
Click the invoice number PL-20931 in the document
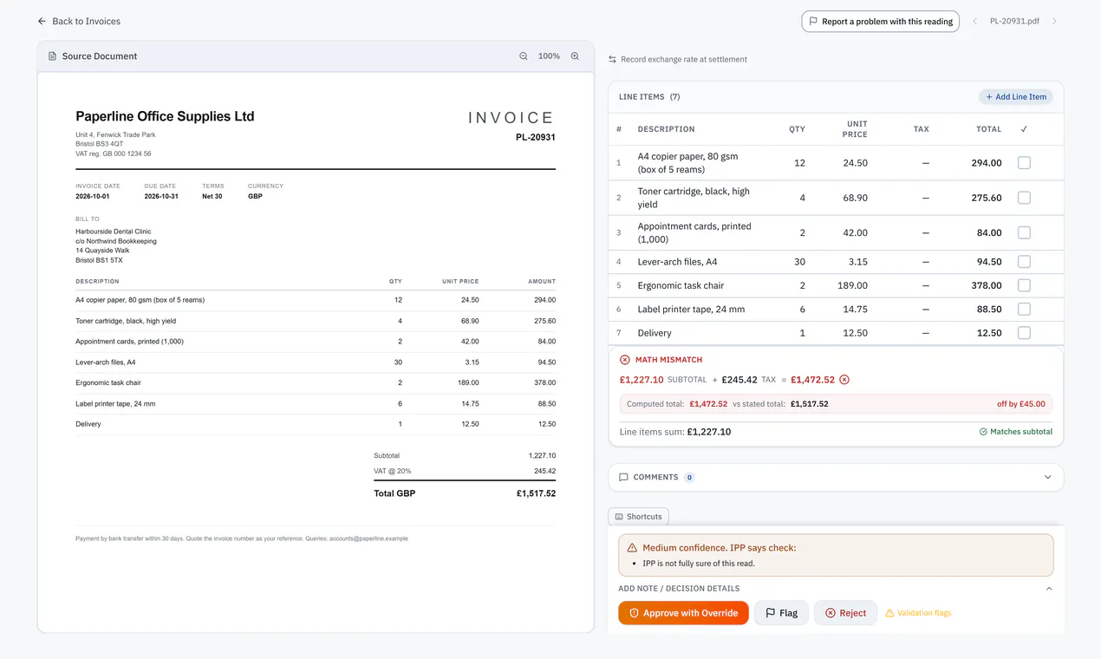coord(535,138)
